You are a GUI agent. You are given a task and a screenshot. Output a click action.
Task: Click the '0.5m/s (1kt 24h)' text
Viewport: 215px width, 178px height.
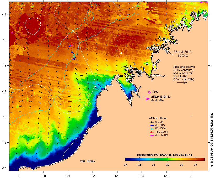point(184,79)
